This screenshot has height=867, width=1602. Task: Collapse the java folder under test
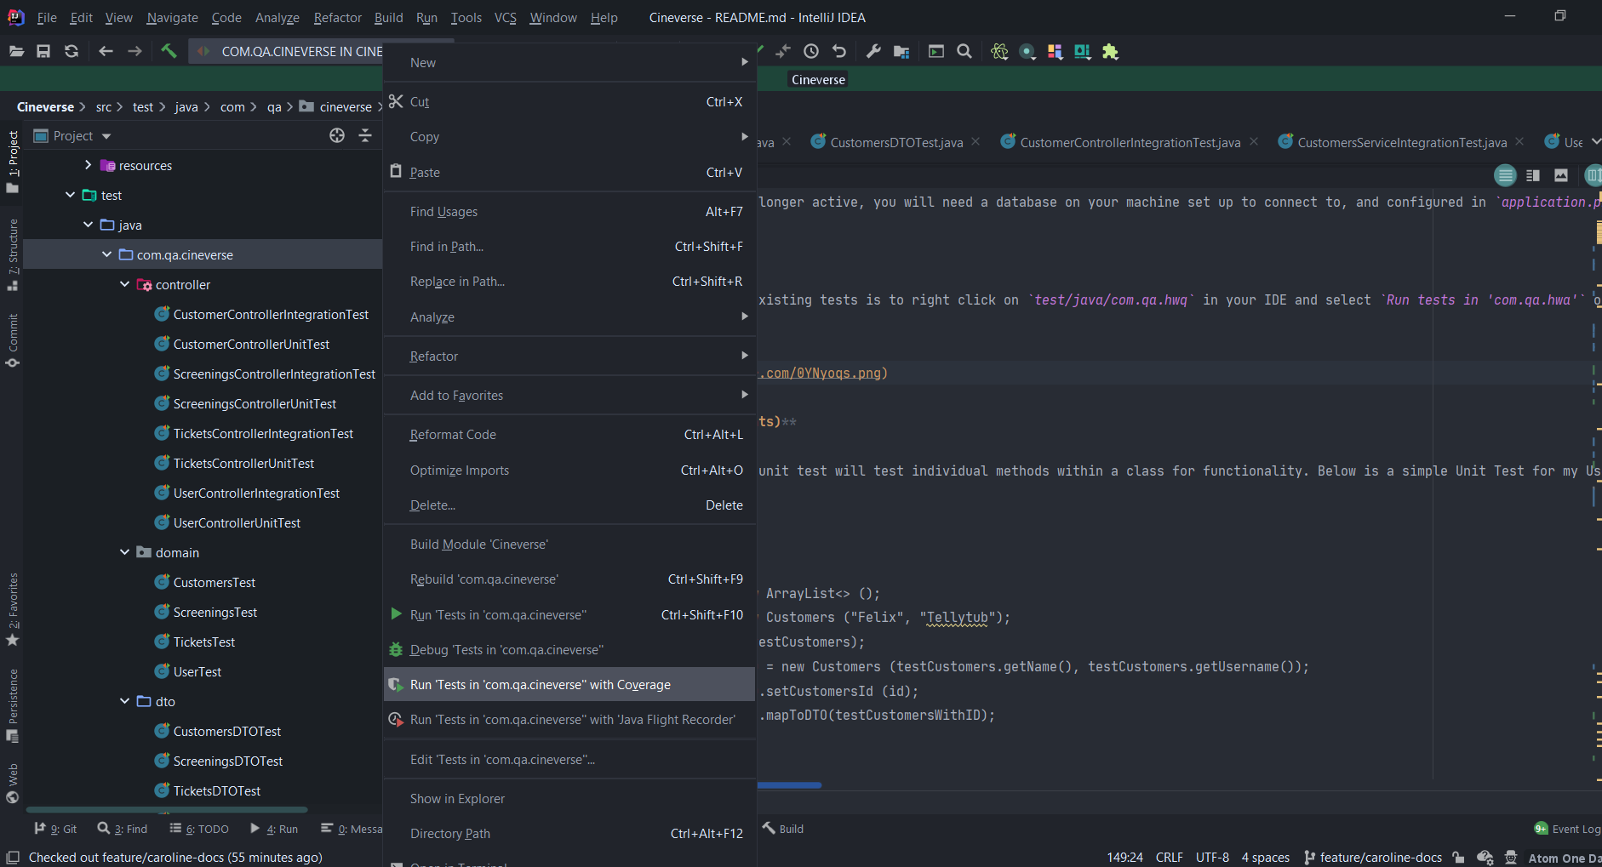point(88,225)
